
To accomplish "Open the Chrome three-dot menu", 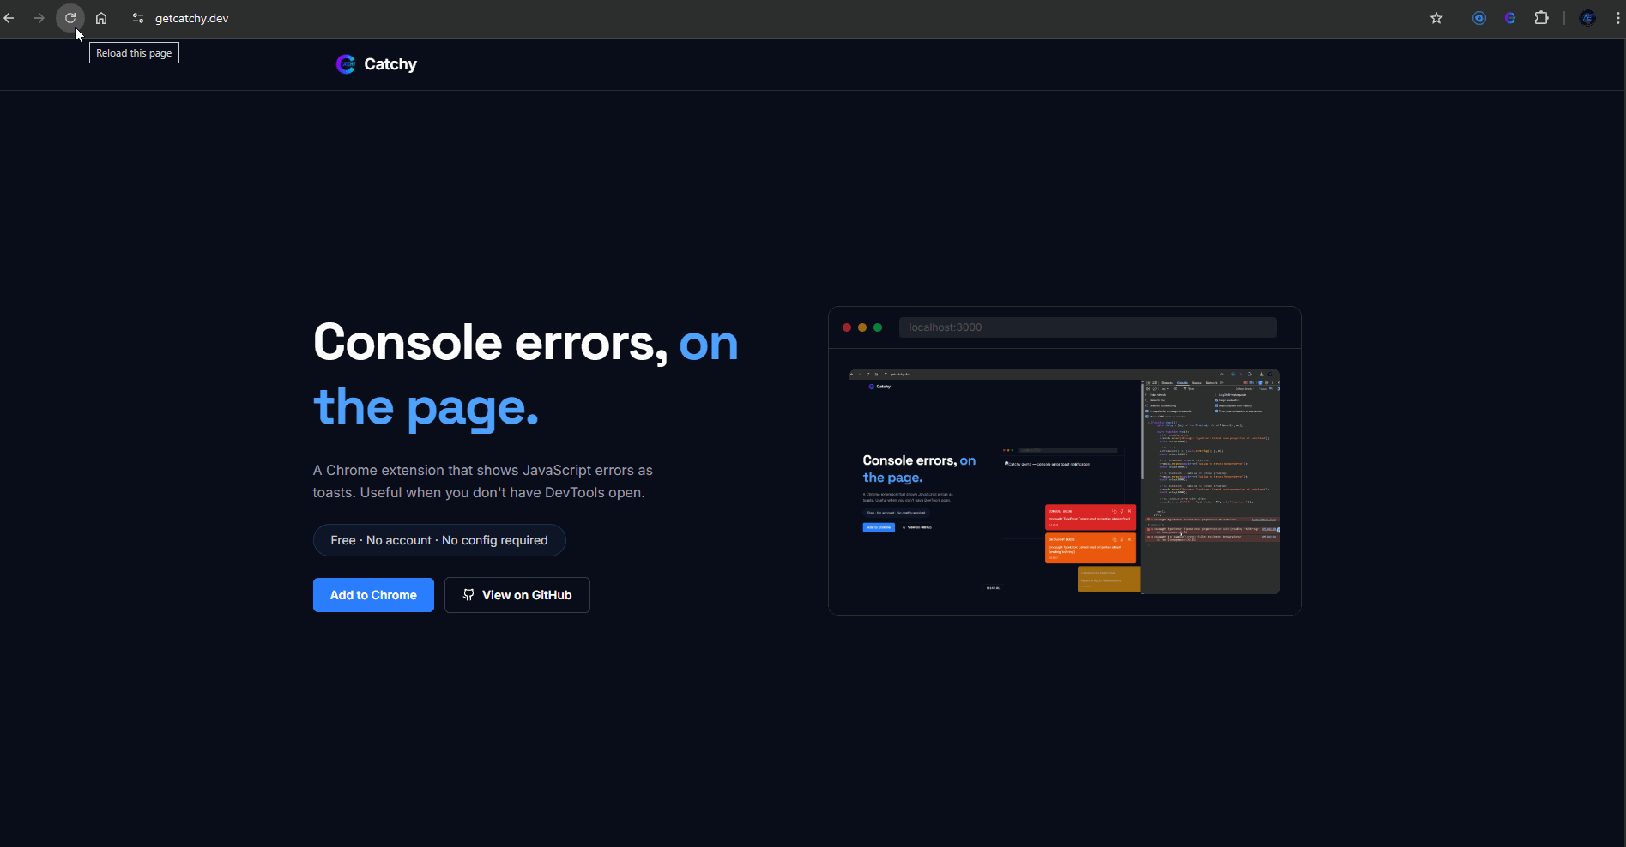I will tap(1617, 17).
